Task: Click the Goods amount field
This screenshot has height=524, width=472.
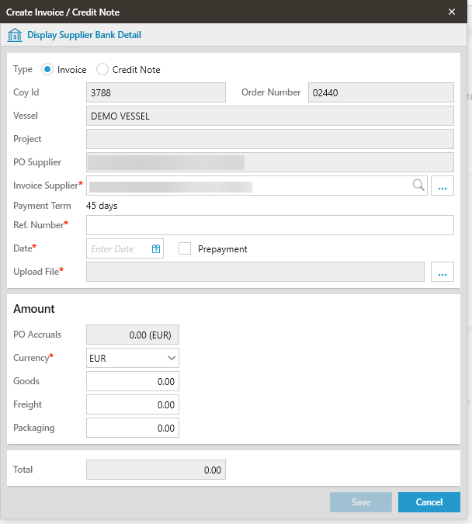Action: 133,381
